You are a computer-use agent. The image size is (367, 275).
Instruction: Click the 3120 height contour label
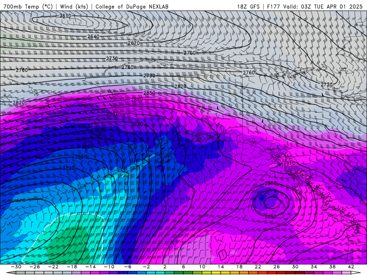tap(68, 168)
